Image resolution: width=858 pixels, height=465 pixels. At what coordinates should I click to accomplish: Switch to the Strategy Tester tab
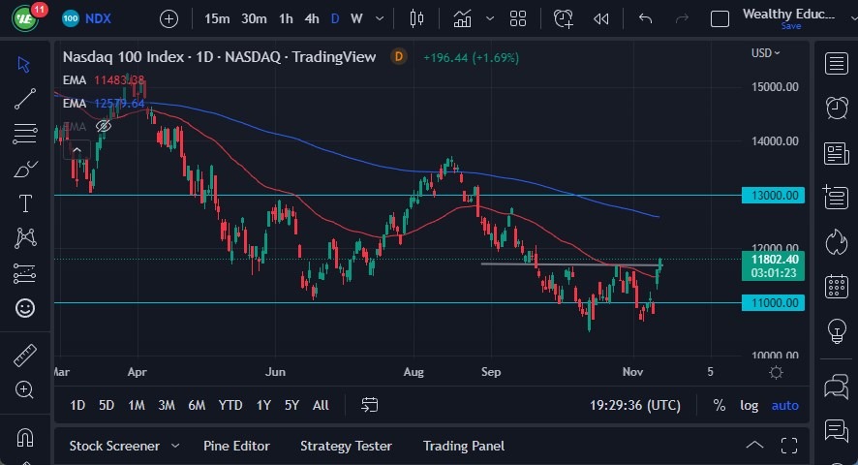(x=346, y=446)
